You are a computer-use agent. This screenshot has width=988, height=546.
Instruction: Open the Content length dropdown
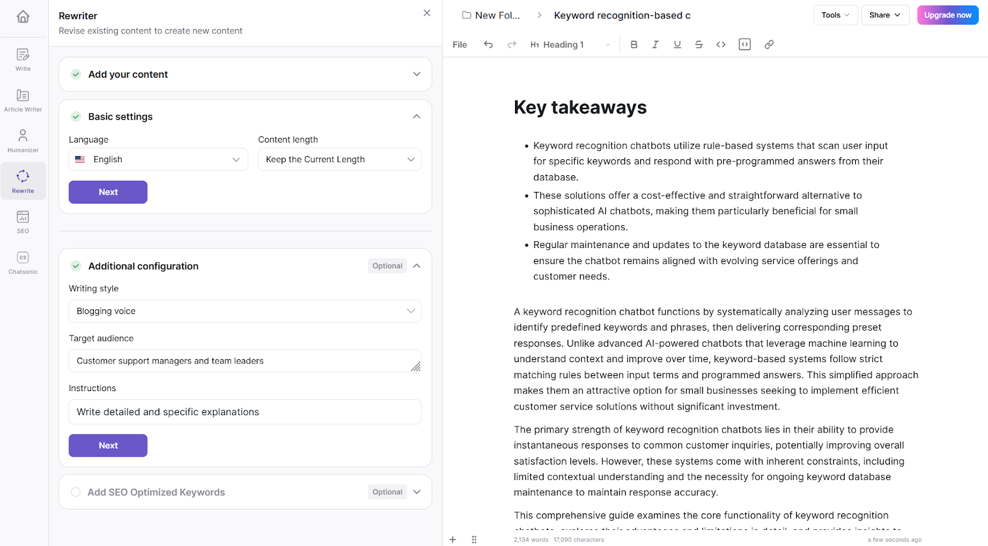[340, 159]
